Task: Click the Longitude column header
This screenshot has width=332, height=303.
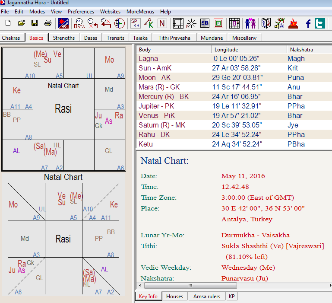Action: [x=249, y=49]
